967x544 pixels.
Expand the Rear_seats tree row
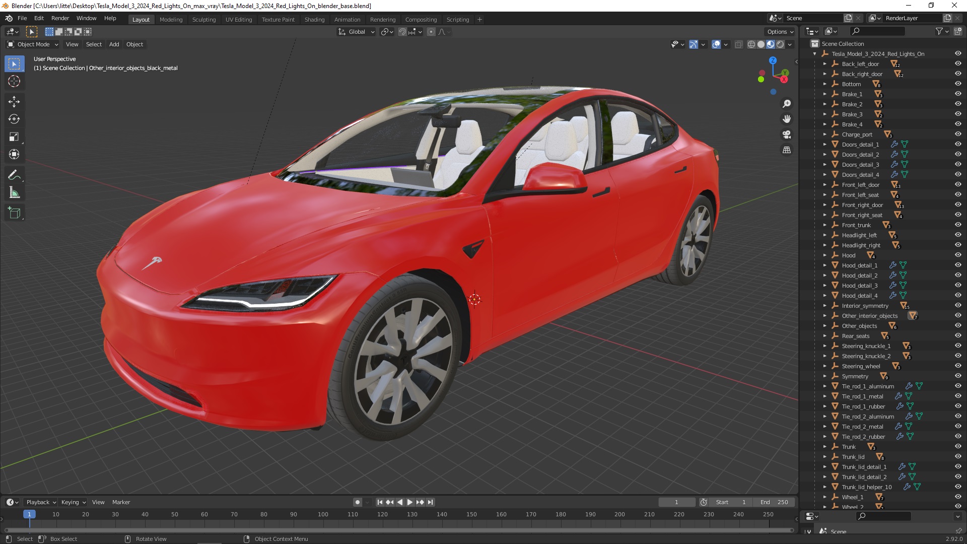[x=824, y=336]
